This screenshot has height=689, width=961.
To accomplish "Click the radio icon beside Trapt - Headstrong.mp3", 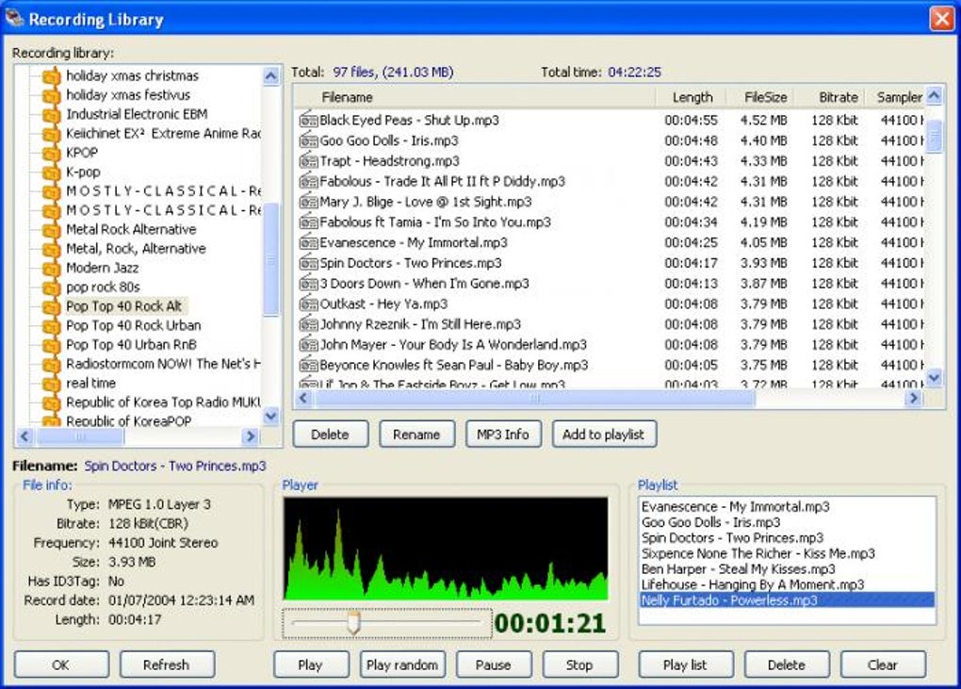I will (x=308, y=161).
